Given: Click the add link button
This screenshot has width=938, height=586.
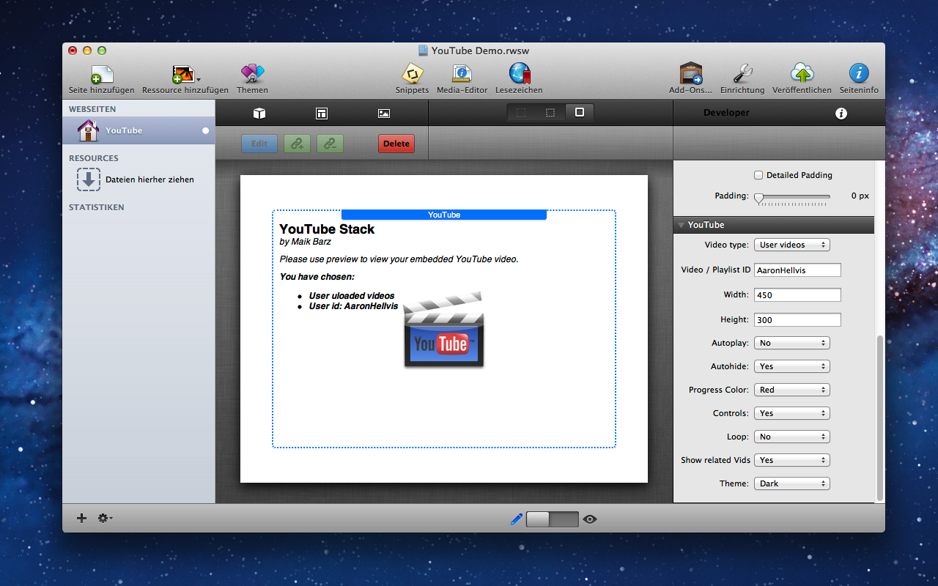Looking at the screenshot, I should coord(296,144).
